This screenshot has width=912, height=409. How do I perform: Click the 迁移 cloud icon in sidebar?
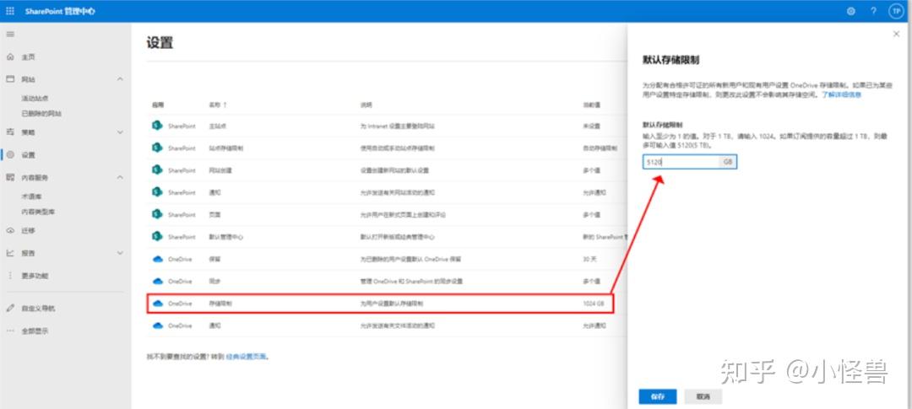coord(10,231)
